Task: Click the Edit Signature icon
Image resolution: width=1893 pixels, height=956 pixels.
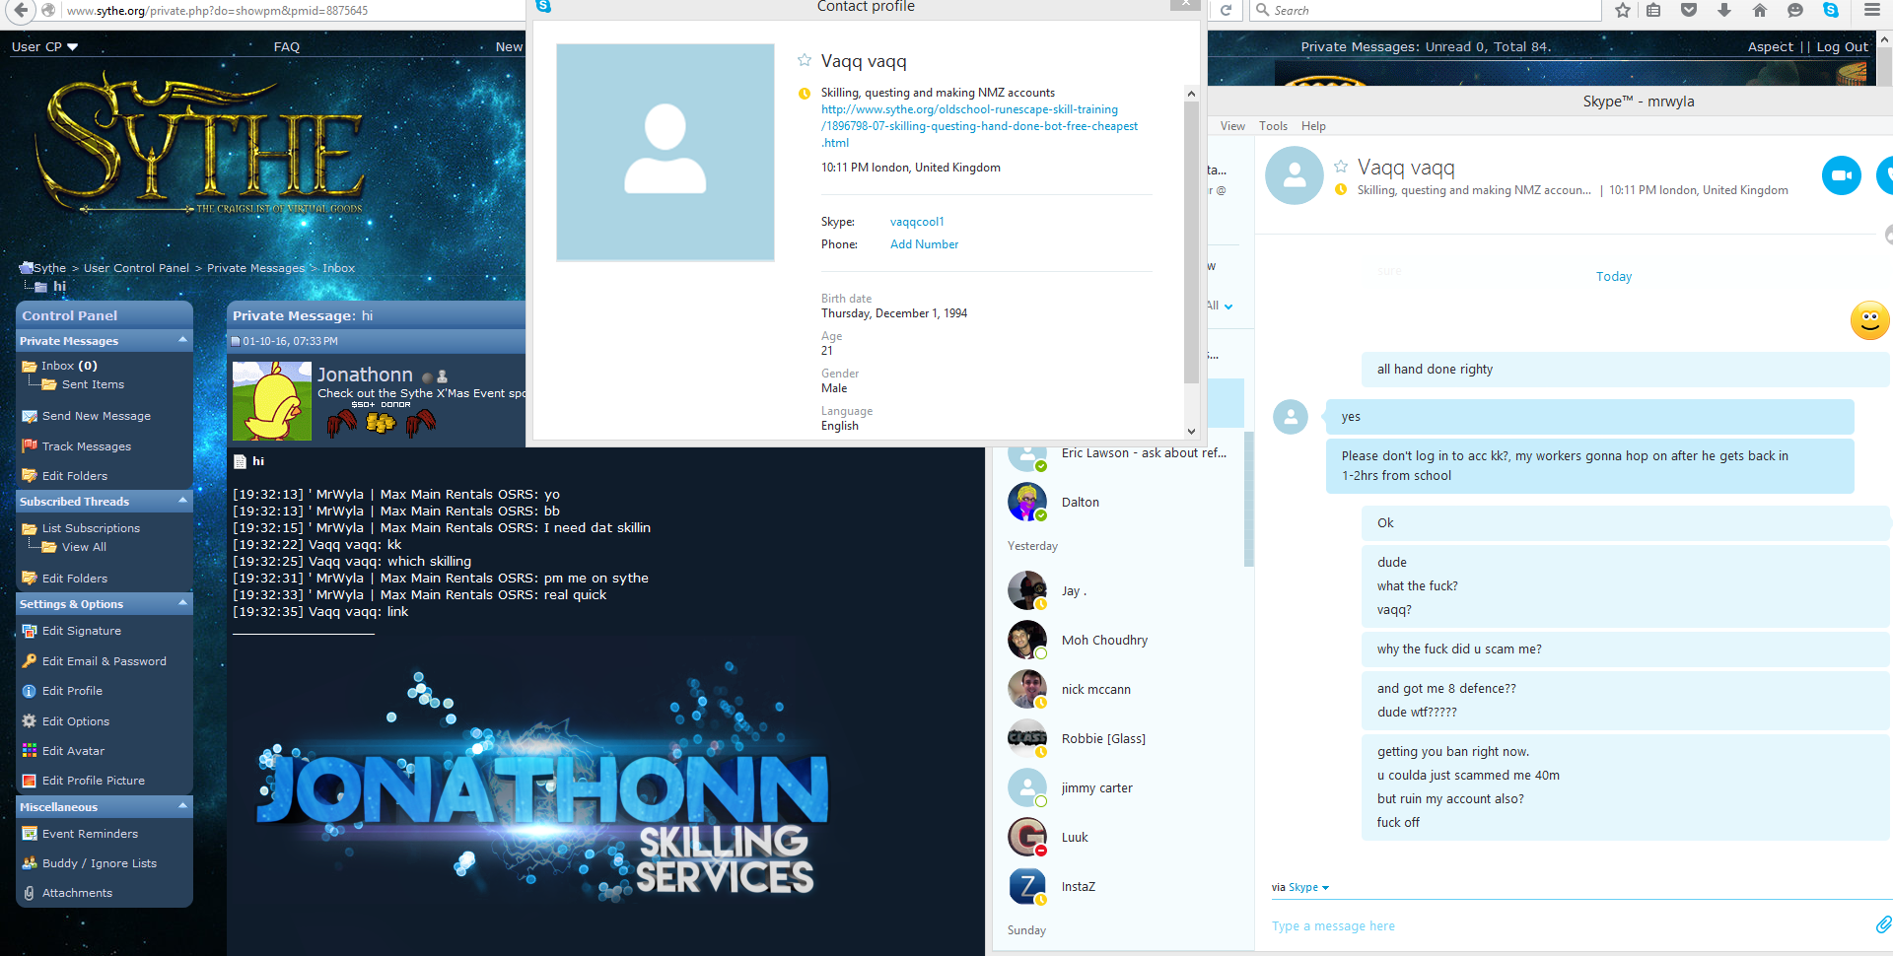Action: tap(30, 631)
